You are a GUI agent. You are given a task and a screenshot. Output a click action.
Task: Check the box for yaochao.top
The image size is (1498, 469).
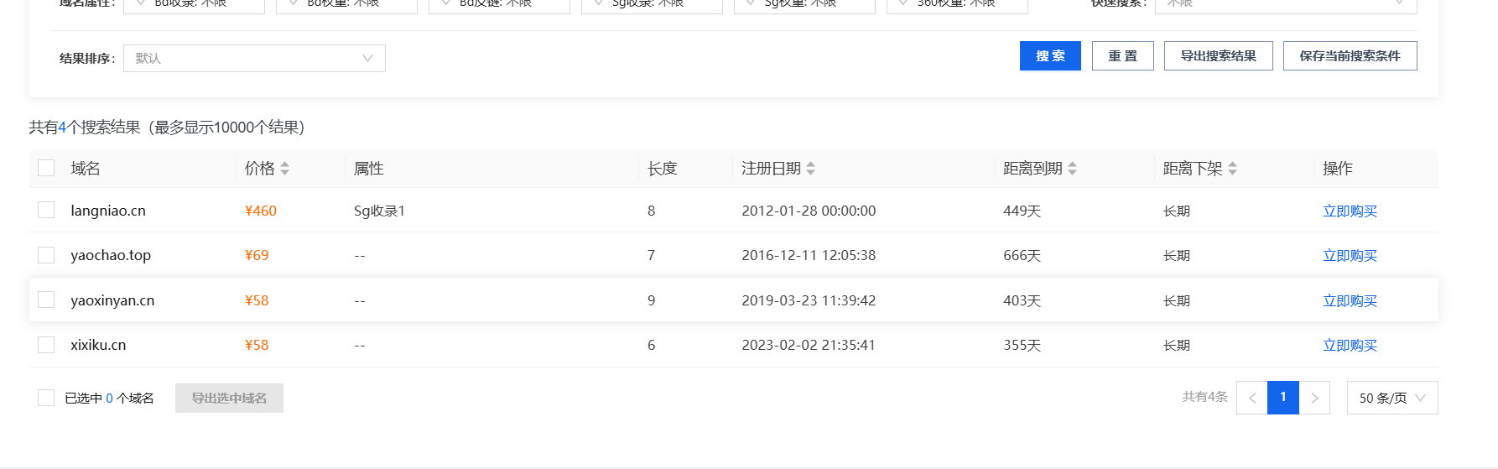pyautogui.click(x=46, y=255)
